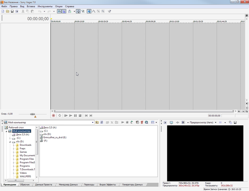Toggle Split Screen View in preview
The height and width of the screenshot is (191, 249).
coord(183,123)
